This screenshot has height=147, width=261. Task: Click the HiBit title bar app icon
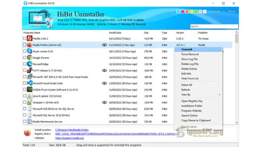click(x=25, y=3)
